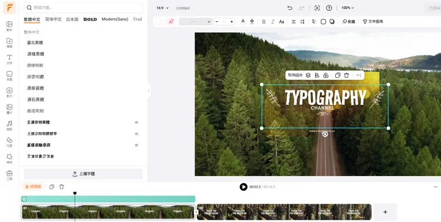
Task: Open the videos panel in sidebar
Action: [x=9, y=92]
